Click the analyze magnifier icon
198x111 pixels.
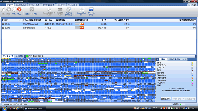(3, 10)
